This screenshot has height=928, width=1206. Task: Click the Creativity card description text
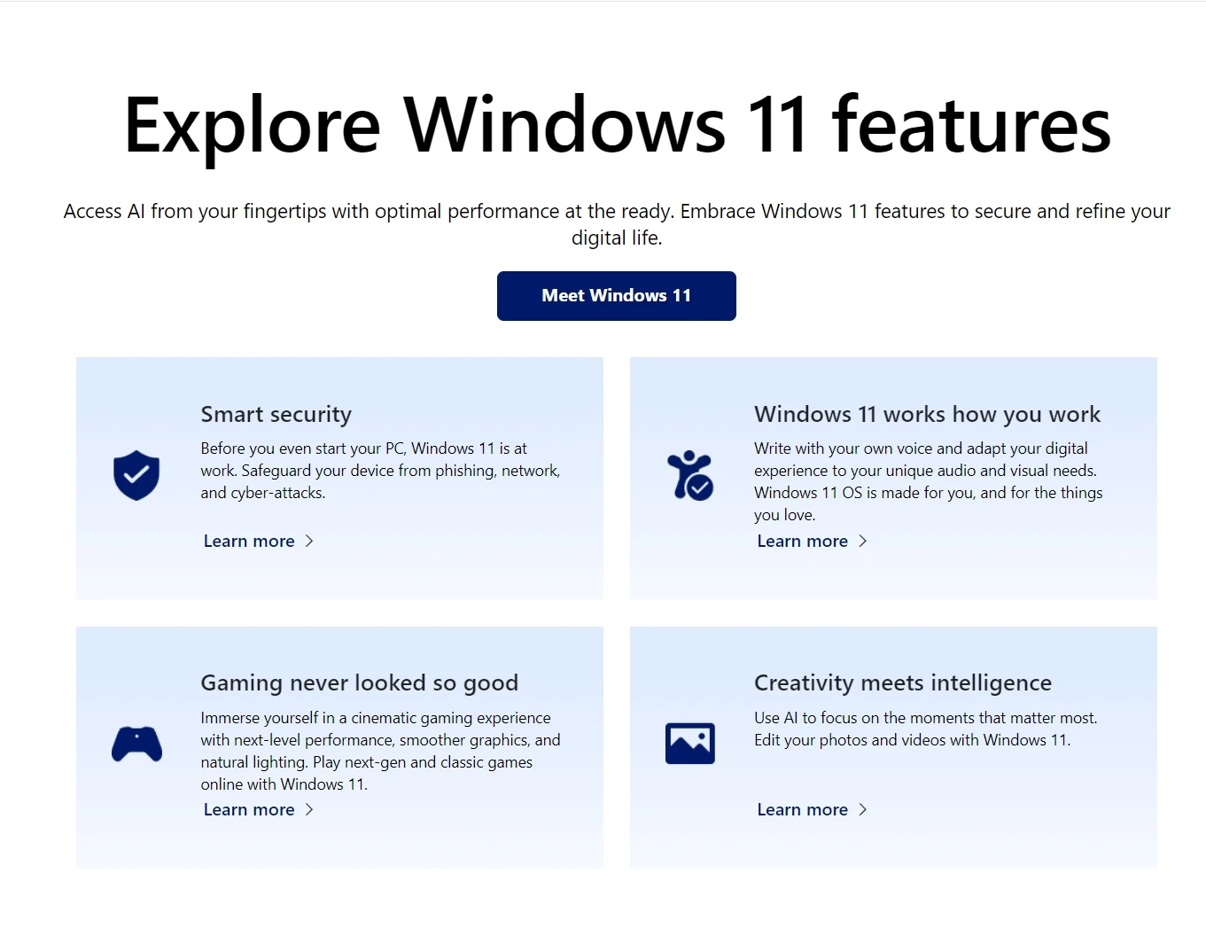pos(926,729)
